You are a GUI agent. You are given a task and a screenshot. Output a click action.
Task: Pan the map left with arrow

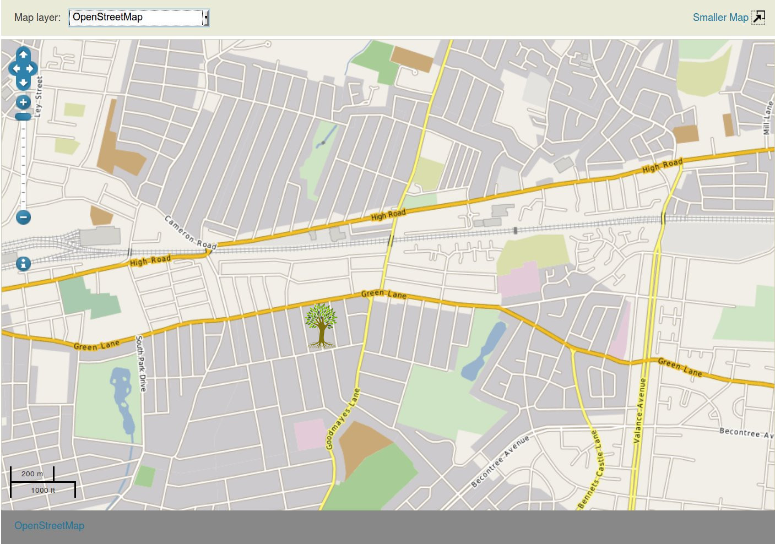click(x=15, y=69)
